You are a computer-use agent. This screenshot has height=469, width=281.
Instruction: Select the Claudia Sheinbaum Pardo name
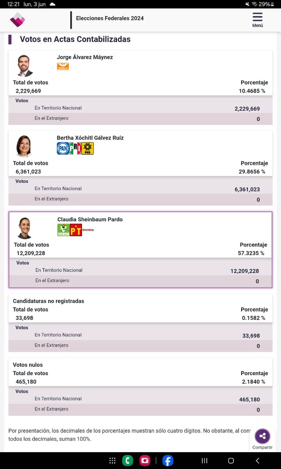tap(90, 219)
